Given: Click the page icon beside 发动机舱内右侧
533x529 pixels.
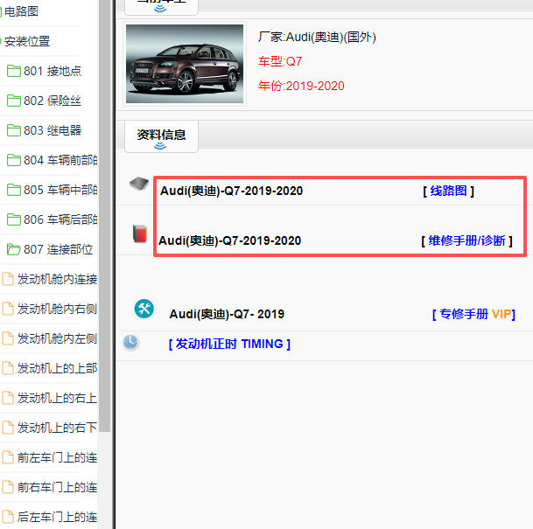Looking at the screenshot, I should coord(8,309).
